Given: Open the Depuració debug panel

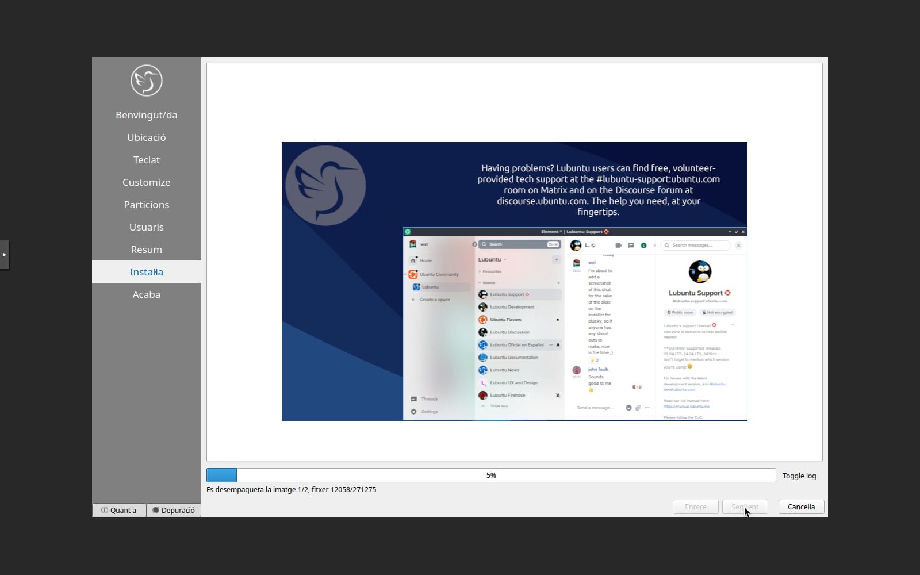Looking at the screenshot, I should point(174,510).
